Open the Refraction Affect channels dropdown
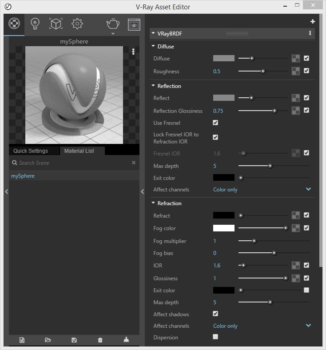The height and width of the screenshot is (350, 326). tap(308, 325)
